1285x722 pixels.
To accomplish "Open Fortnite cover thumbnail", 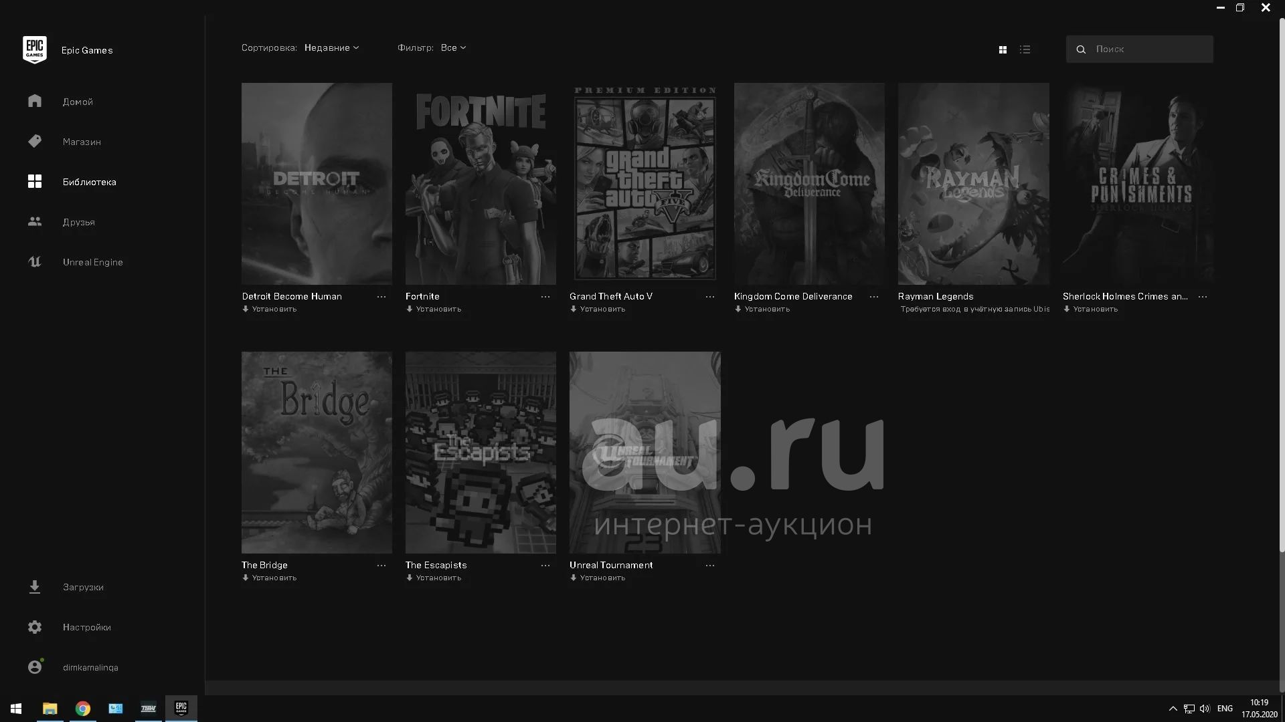I will [481, 184].
